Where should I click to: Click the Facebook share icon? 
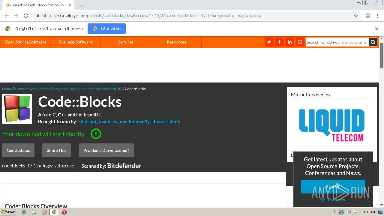[279, 42]
